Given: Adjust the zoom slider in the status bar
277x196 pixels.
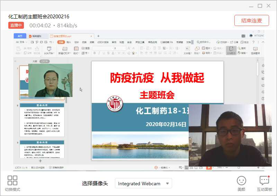Looking at the screenshot, I should (x=239, y=168).
